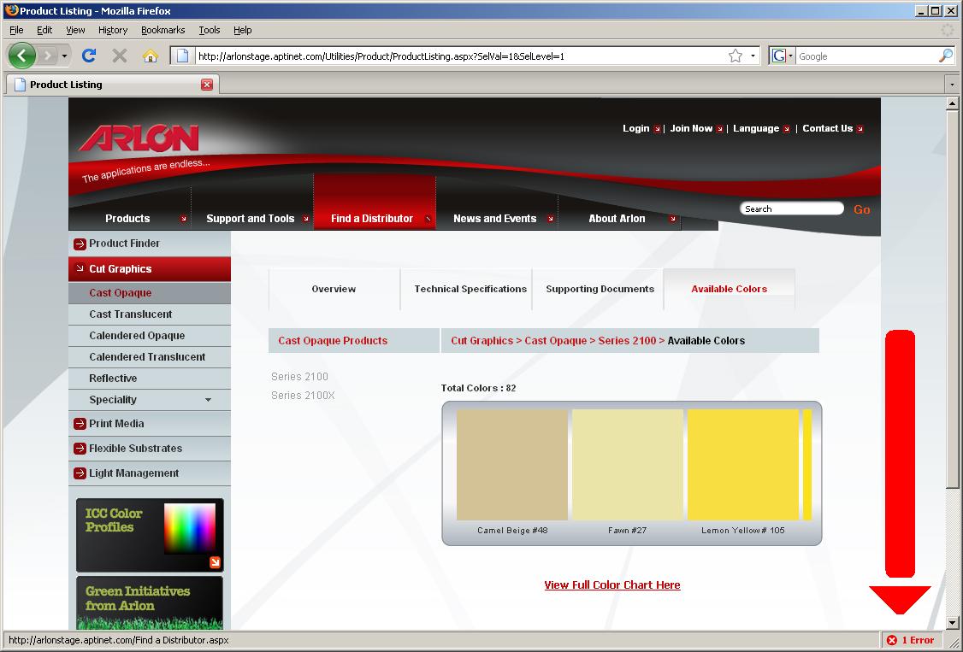Close the Product Listing tab

(x=207, y=85)
